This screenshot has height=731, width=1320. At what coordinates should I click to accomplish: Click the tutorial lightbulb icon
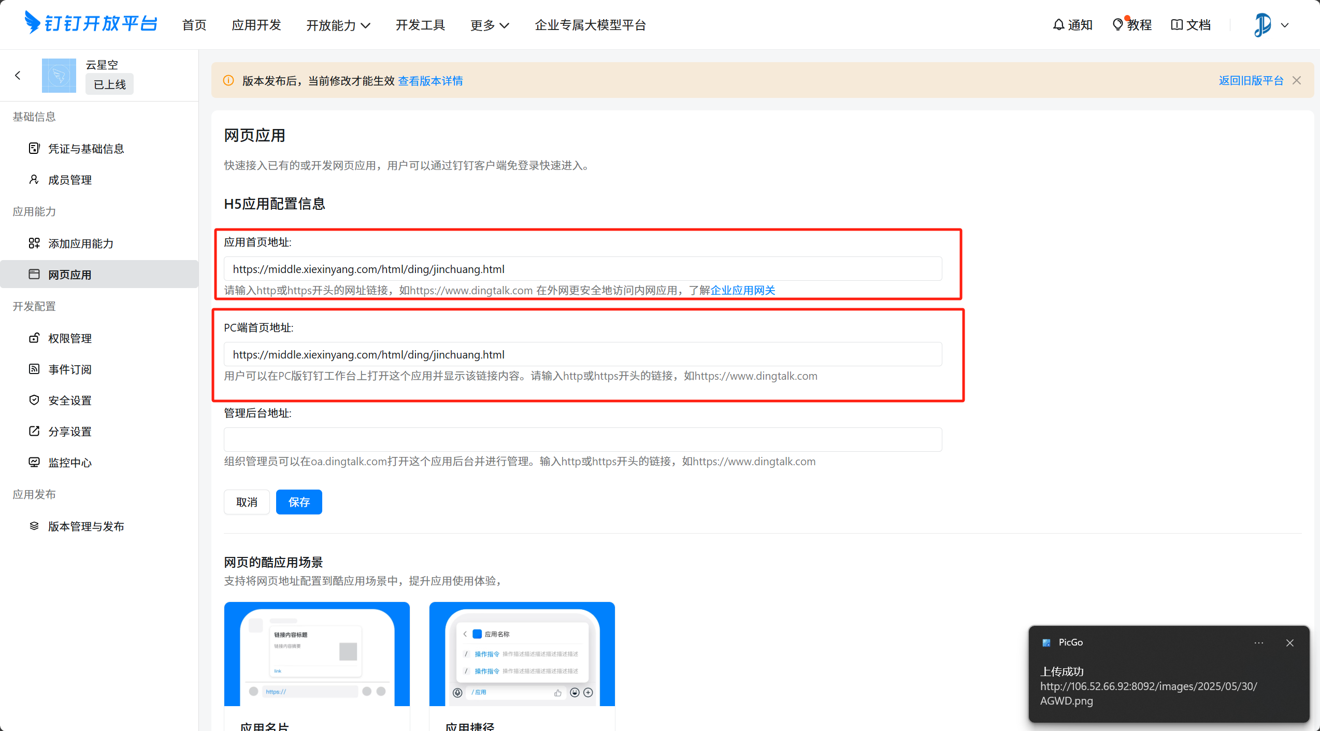(1117, 24)
